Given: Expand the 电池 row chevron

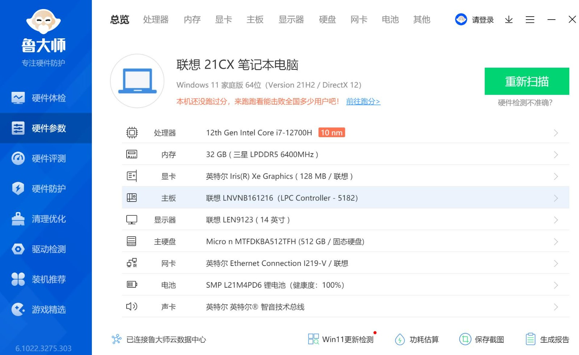Looking at the screenshot, I should pyautogui.click(x=556, y=285).
